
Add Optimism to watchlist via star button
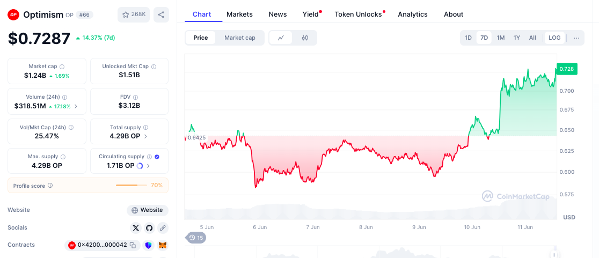coord(134,14)
